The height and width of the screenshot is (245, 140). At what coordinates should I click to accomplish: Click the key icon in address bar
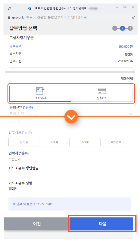134,17
